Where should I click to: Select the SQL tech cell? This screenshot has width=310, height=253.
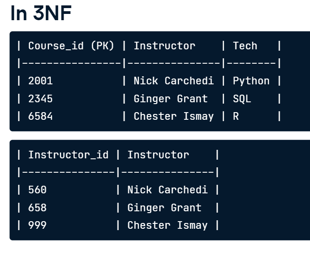[x=242, y=99]
